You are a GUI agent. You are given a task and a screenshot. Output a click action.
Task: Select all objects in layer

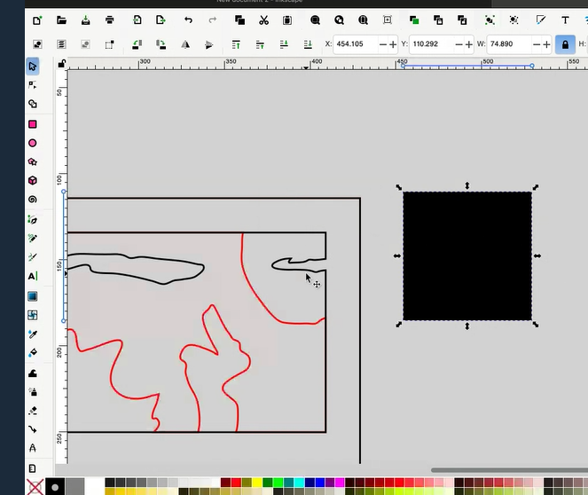tap(37, 44)
